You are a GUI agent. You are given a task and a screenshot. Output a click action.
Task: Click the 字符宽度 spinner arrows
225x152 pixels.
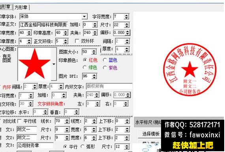(x=126, y=17)
